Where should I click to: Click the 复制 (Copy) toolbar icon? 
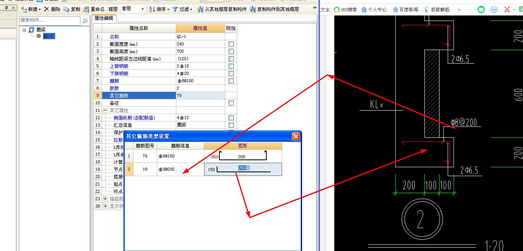66,9
